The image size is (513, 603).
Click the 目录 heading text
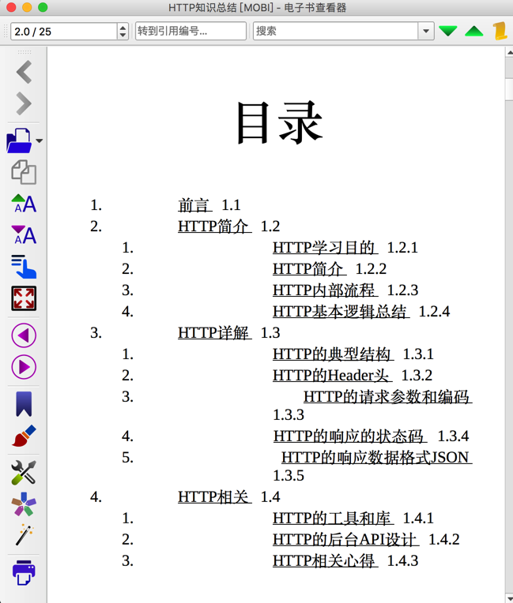280,123
